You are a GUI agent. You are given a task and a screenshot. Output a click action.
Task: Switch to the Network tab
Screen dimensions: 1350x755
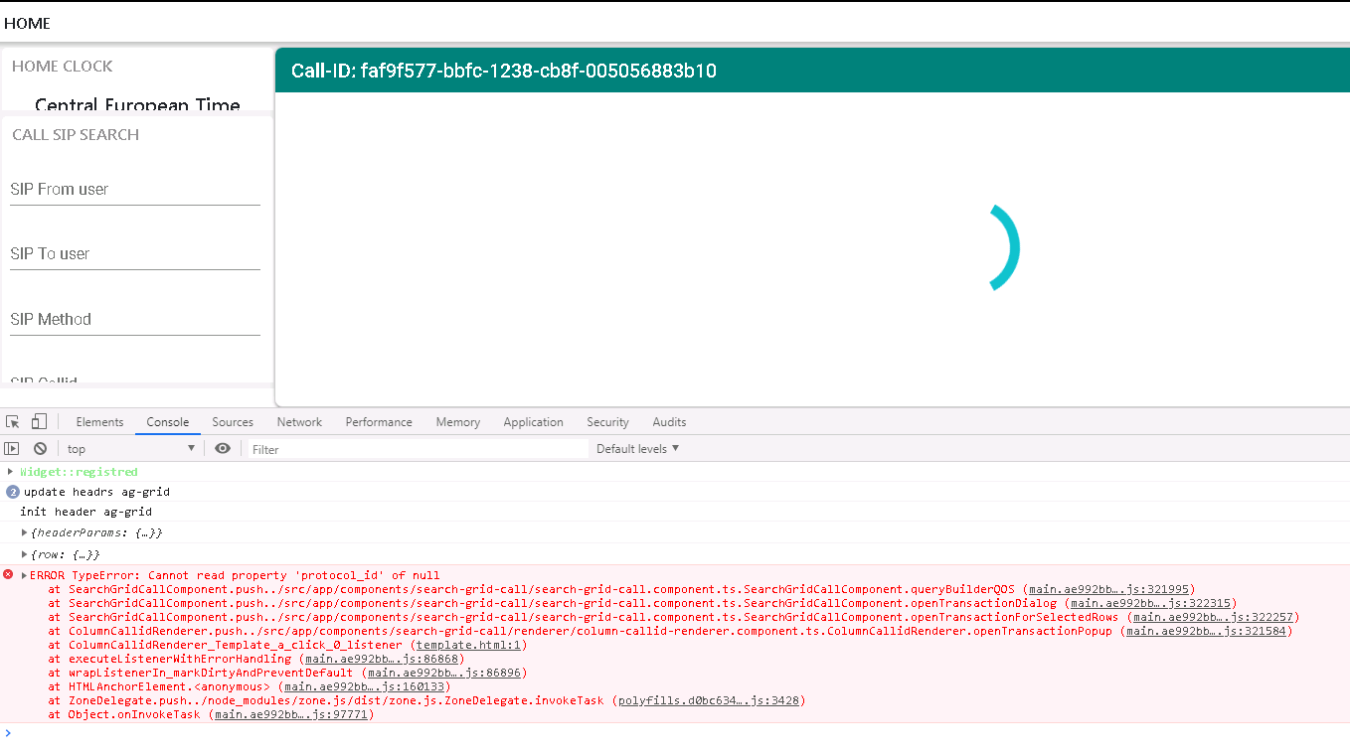299,421
